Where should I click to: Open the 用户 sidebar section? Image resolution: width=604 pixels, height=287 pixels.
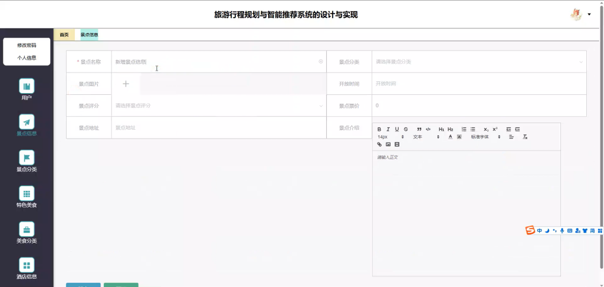pos(27,89)
